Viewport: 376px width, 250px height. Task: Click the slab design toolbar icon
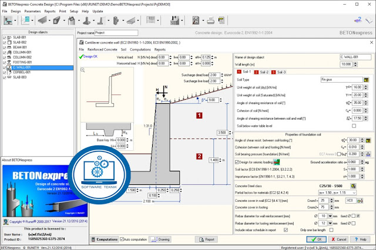coord(42,21)
